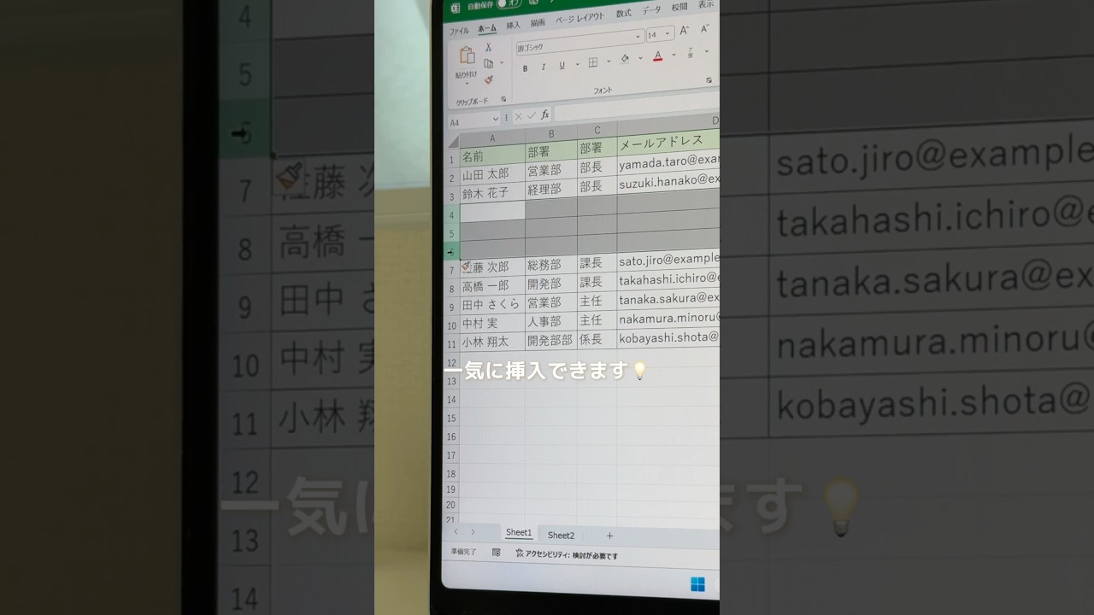Expand the fill color options arrow
The image size is (1094, 615).
point(641,58)
